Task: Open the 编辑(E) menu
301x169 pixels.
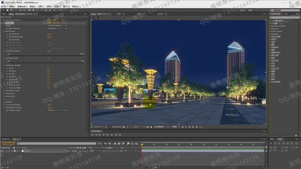Action: click(13, 6)
